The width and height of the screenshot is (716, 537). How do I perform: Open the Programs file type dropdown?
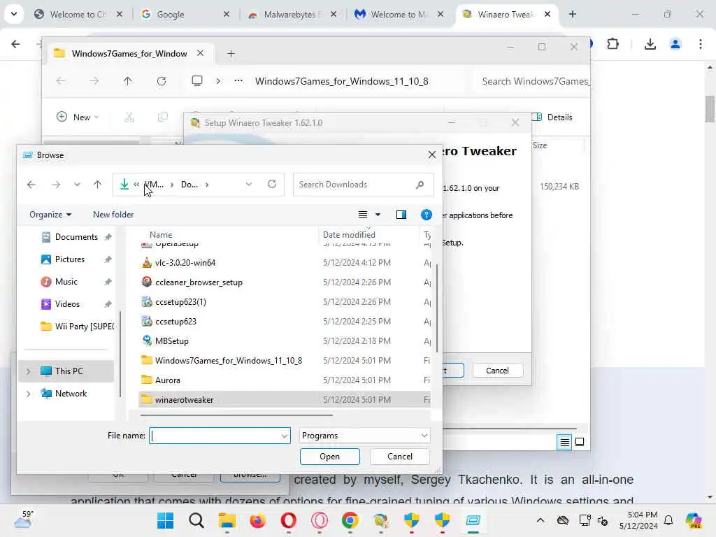coord(364,436)
